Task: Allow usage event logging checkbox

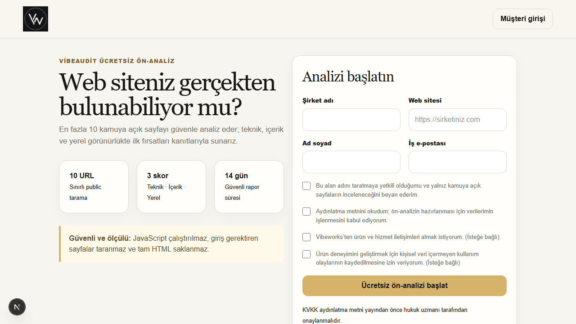Action: (x=306, y=254)
